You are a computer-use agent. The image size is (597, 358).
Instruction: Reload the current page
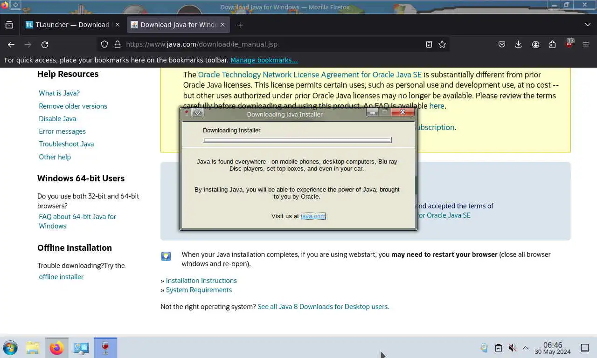(x=45, y=44)
